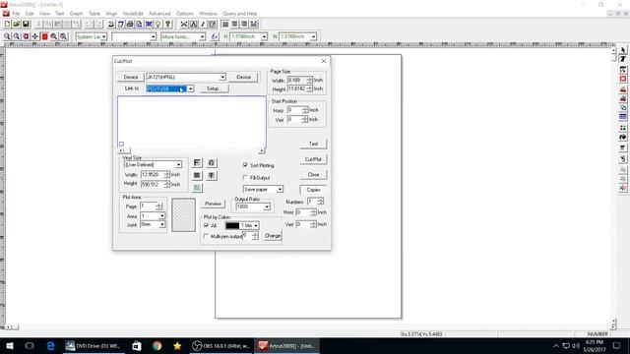Image resolution: width=630 pixels, height=354 pixels.
Task: Click the Setup... button
Action: pyautogui.click(x=214, y=88)
